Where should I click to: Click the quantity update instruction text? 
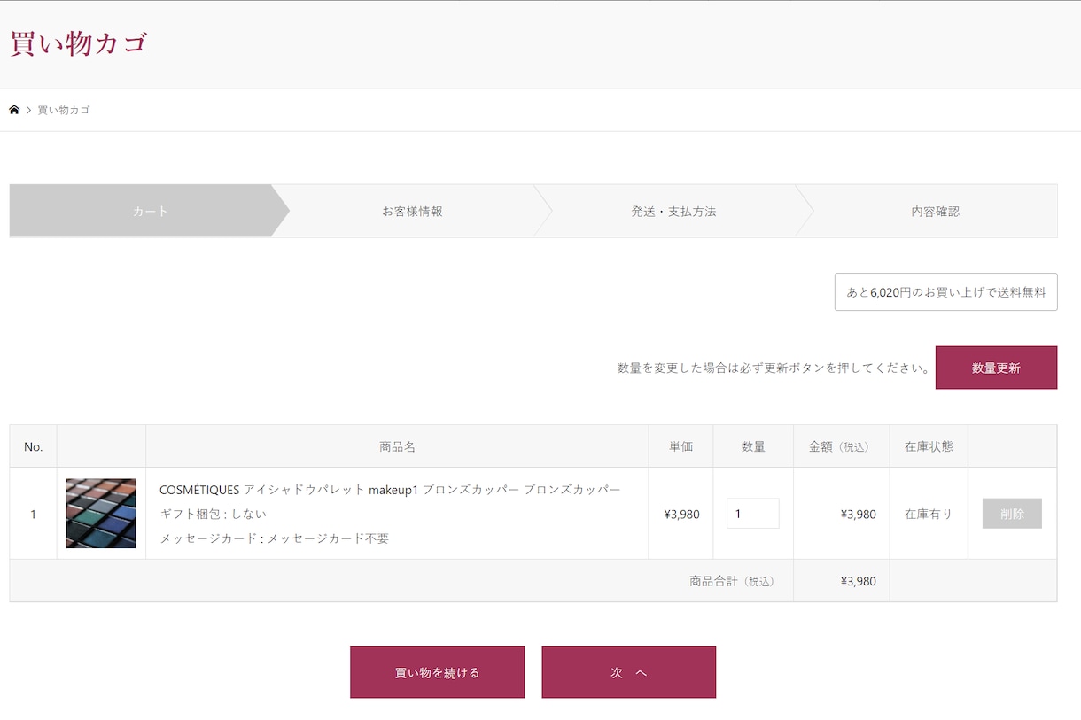[774, 368]
